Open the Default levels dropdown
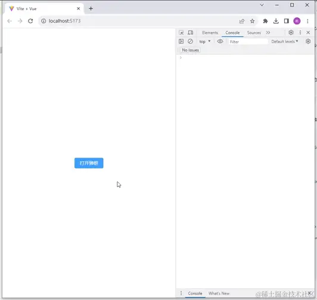Viewport: 317px width, 300px height. pos(285,42)
